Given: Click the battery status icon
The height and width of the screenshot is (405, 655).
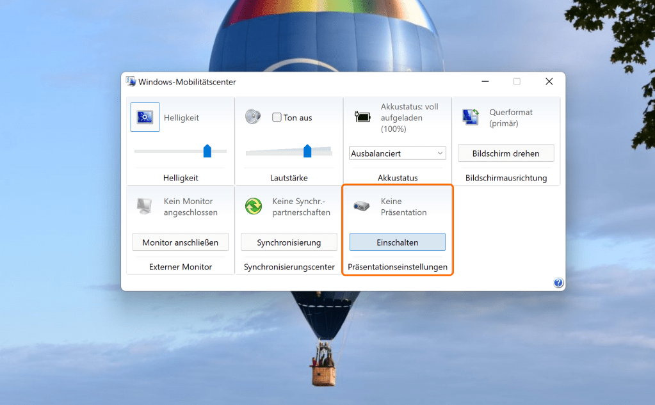Looking at the screenshot, I should click(362, 117).
